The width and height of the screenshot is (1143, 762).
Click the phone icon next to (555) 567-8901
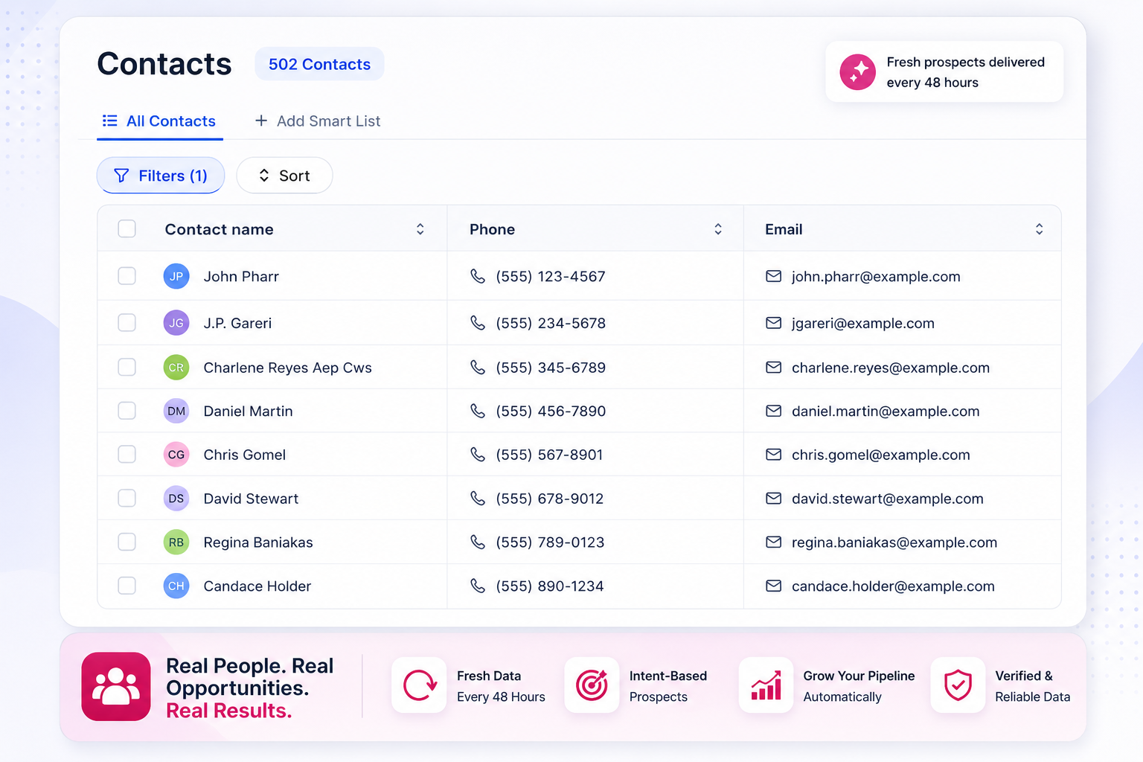coord(478,455)
